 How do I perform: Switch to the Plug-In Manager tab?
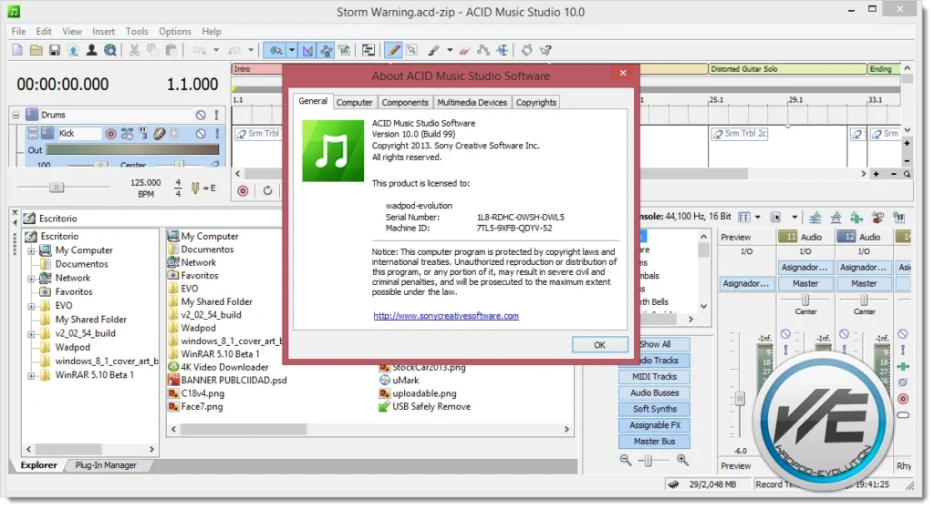click(106, 465)
